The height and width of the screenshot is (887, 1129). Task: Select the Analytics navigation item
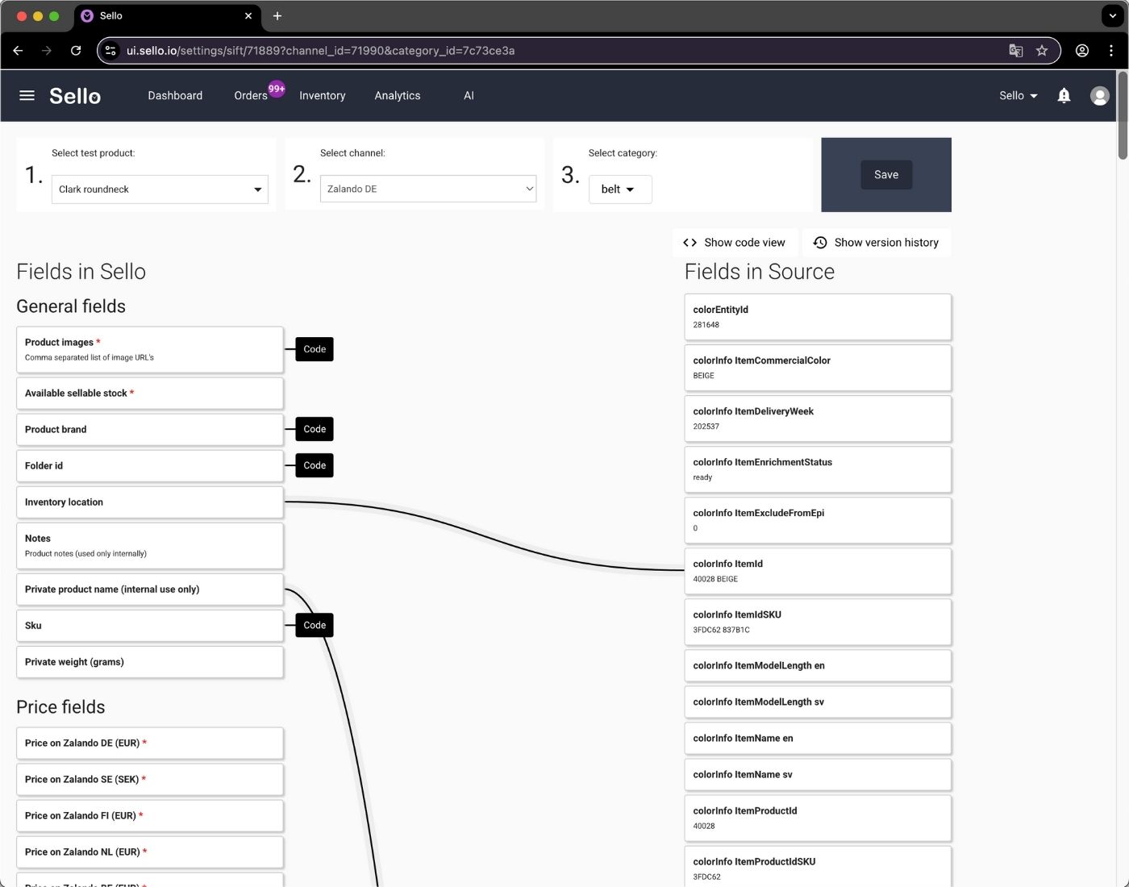pyautogui.click(x=397, y=95)
